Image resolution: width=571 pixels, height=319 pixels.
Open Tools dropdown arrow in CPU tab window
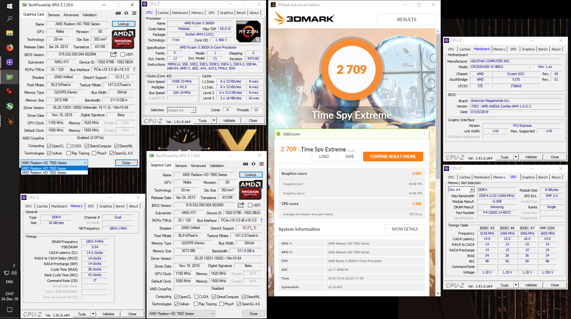214,121
